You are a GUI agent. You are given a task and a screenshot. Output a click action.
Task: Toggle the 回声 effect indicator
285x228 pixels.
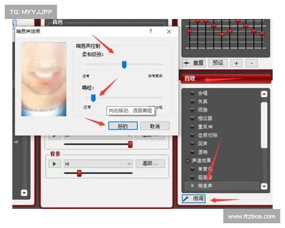point(192,143)
